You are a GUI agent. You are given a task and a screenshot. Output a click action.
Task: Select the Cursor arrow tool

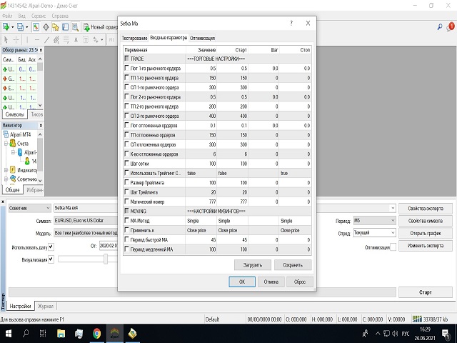tap(6, 40)
